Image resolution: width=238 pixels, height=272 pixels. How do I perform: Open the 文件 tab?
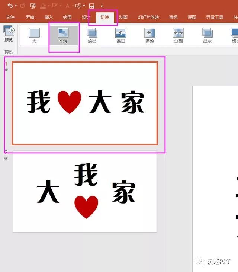(x=10, y=17)
